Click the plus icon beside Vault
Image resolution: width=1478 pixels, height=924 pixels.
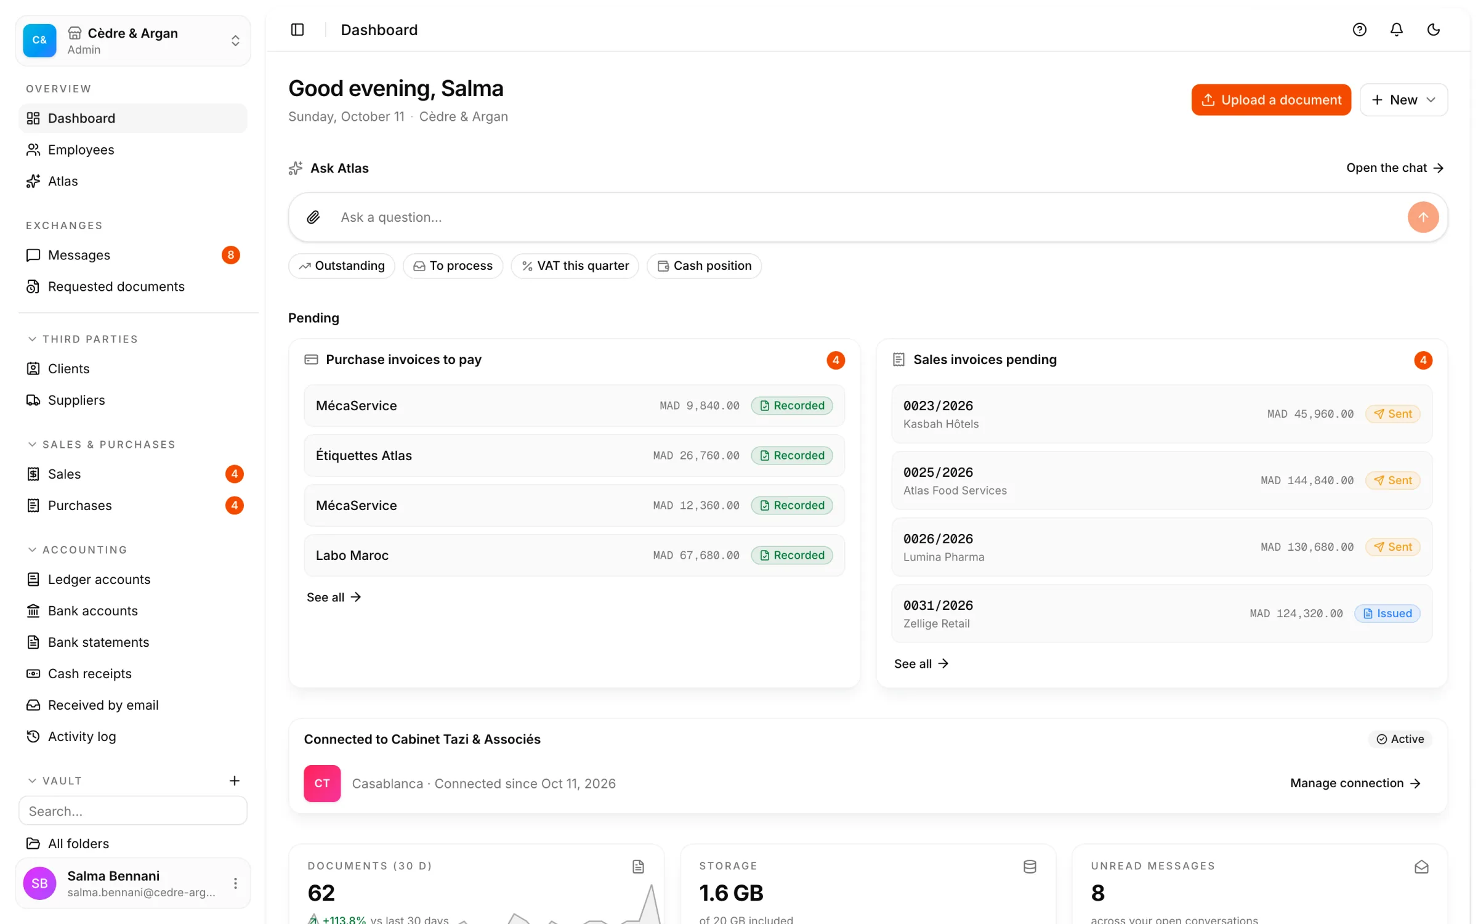tap(235, 780)
